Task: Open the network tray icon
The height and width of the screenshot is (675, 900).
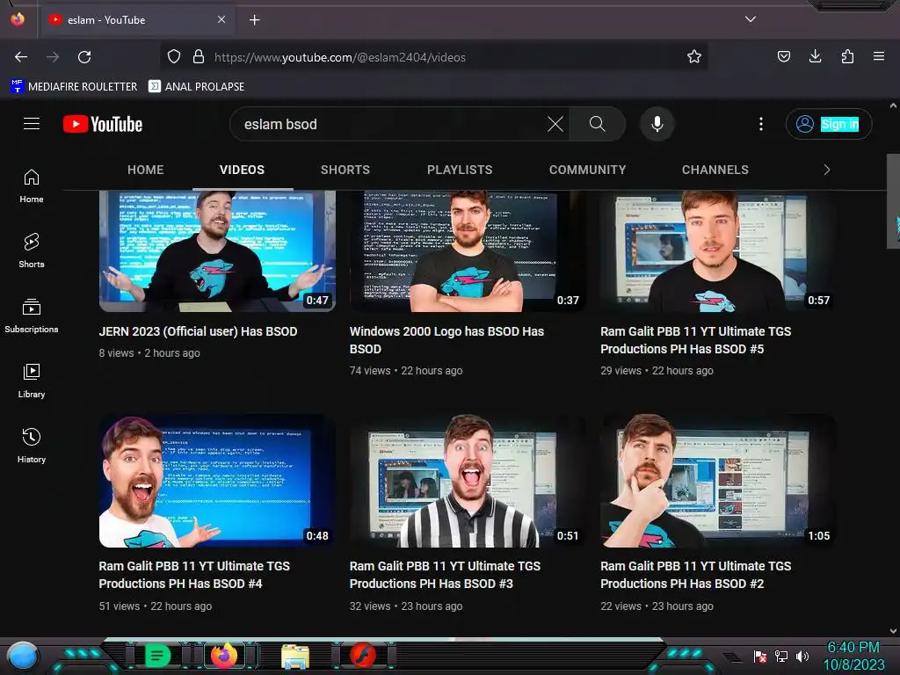Action: pyautogui.click(x=781, y=657)
